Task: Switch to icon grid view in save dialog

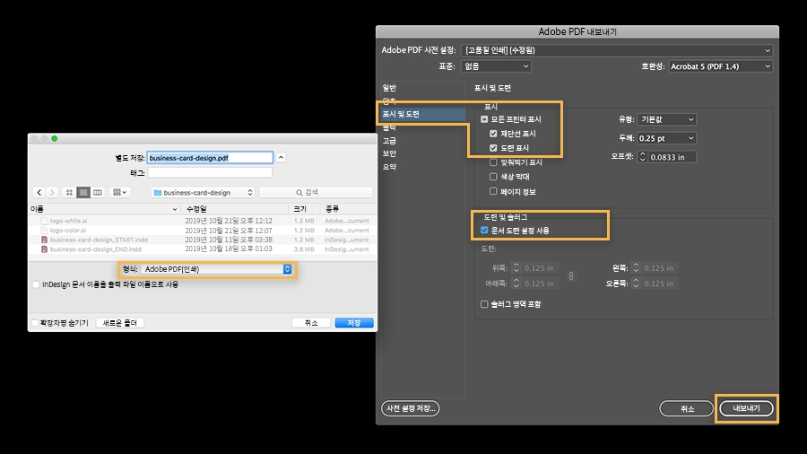Action: click(x=69, y=193)
